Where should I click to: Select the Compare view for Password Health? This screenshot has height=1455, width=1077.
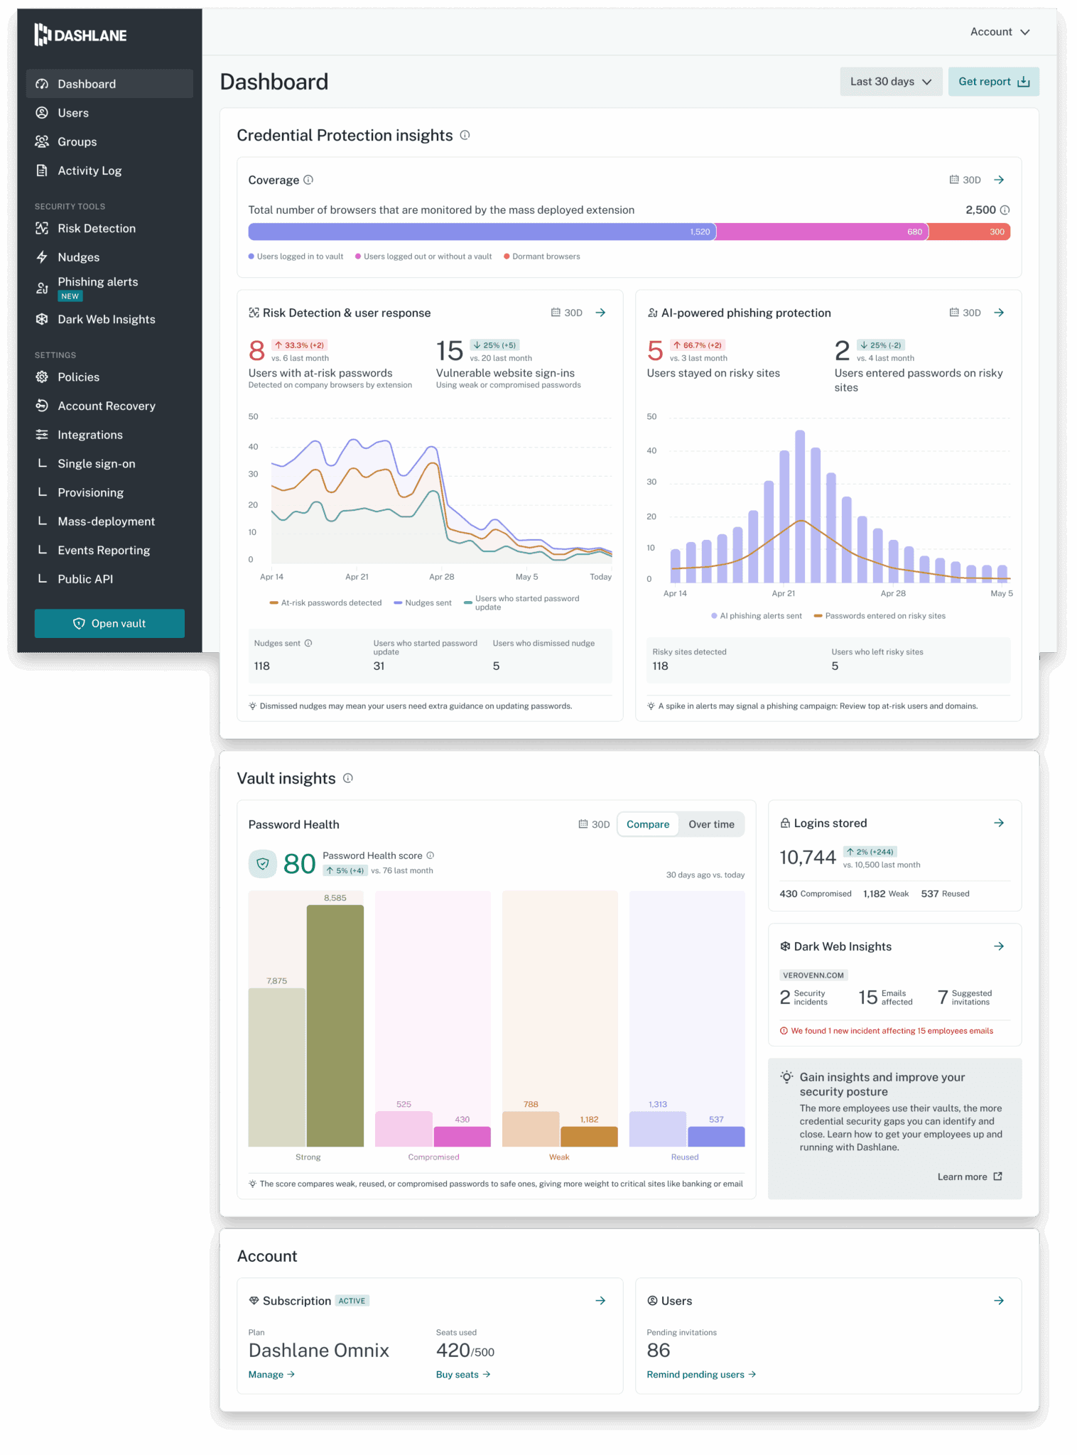pyautogui.click(x=647, y=824)
